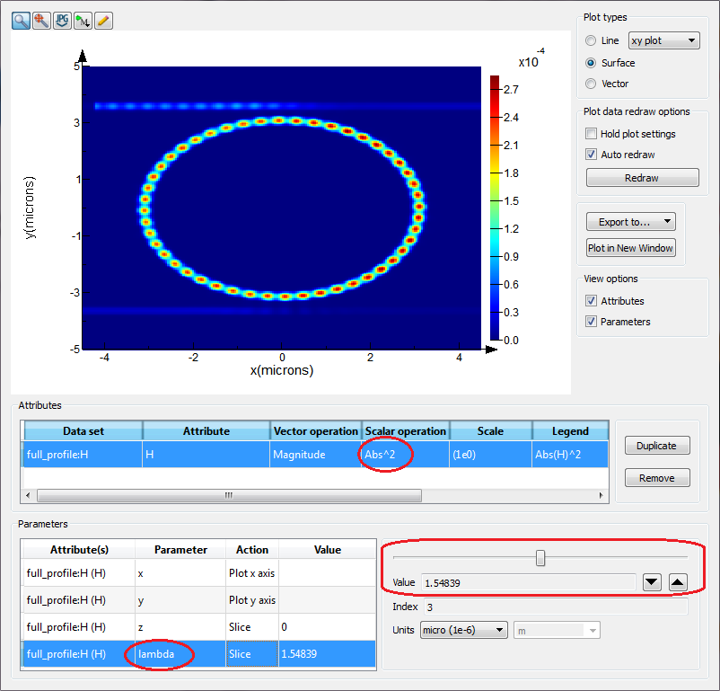Select the zoom magnifier tool

pyautogui.click(x=22, y=21)
